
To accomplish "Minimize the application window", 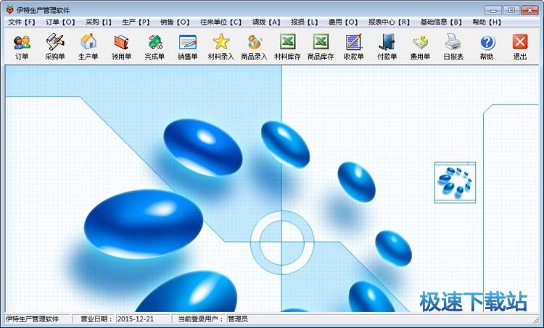I will (x=493, y=10).
